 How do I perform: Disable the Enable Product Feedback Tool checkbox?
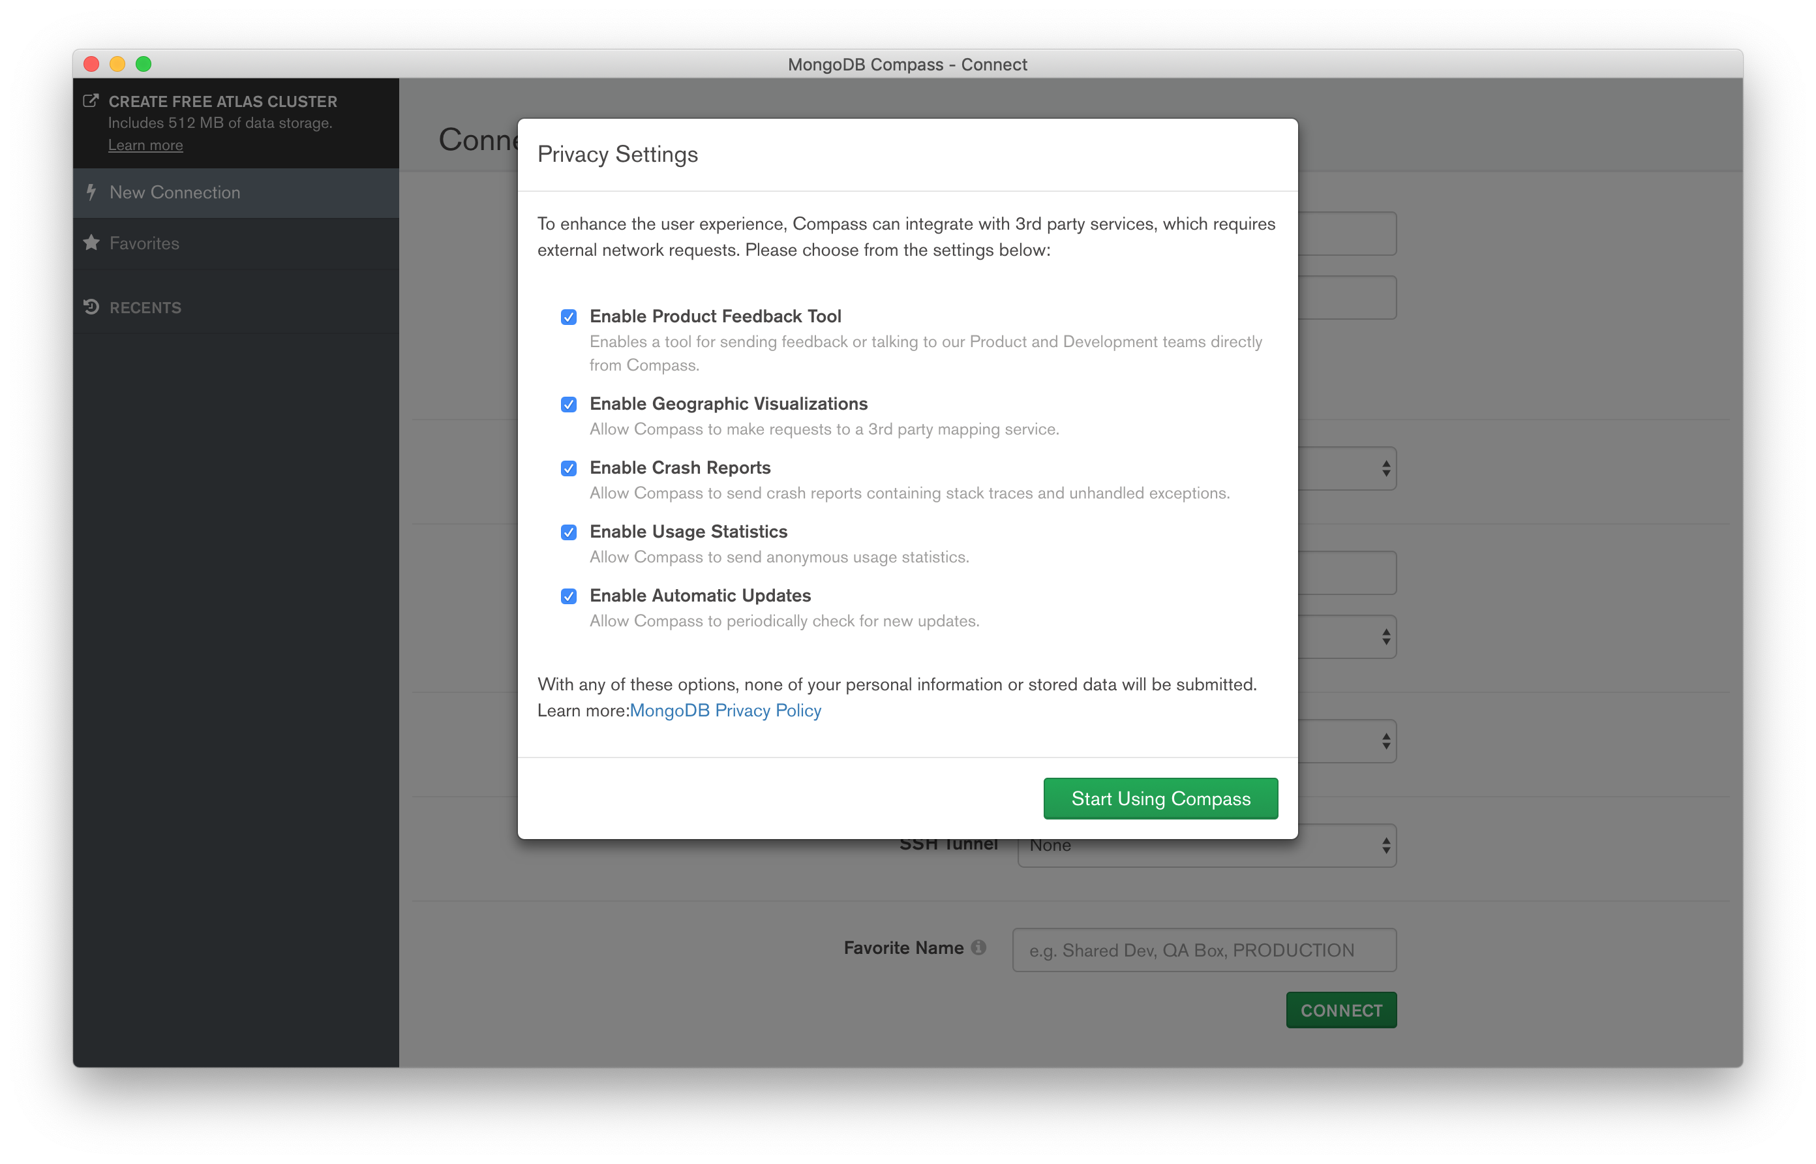[569, 318]
